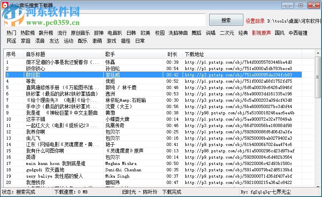The image size is (322, 197).
Task: Select the song 英语 by 包贝尔
Action: coord(153,157)
